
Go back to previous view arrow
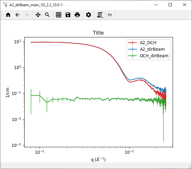click(x=17, y=15)
